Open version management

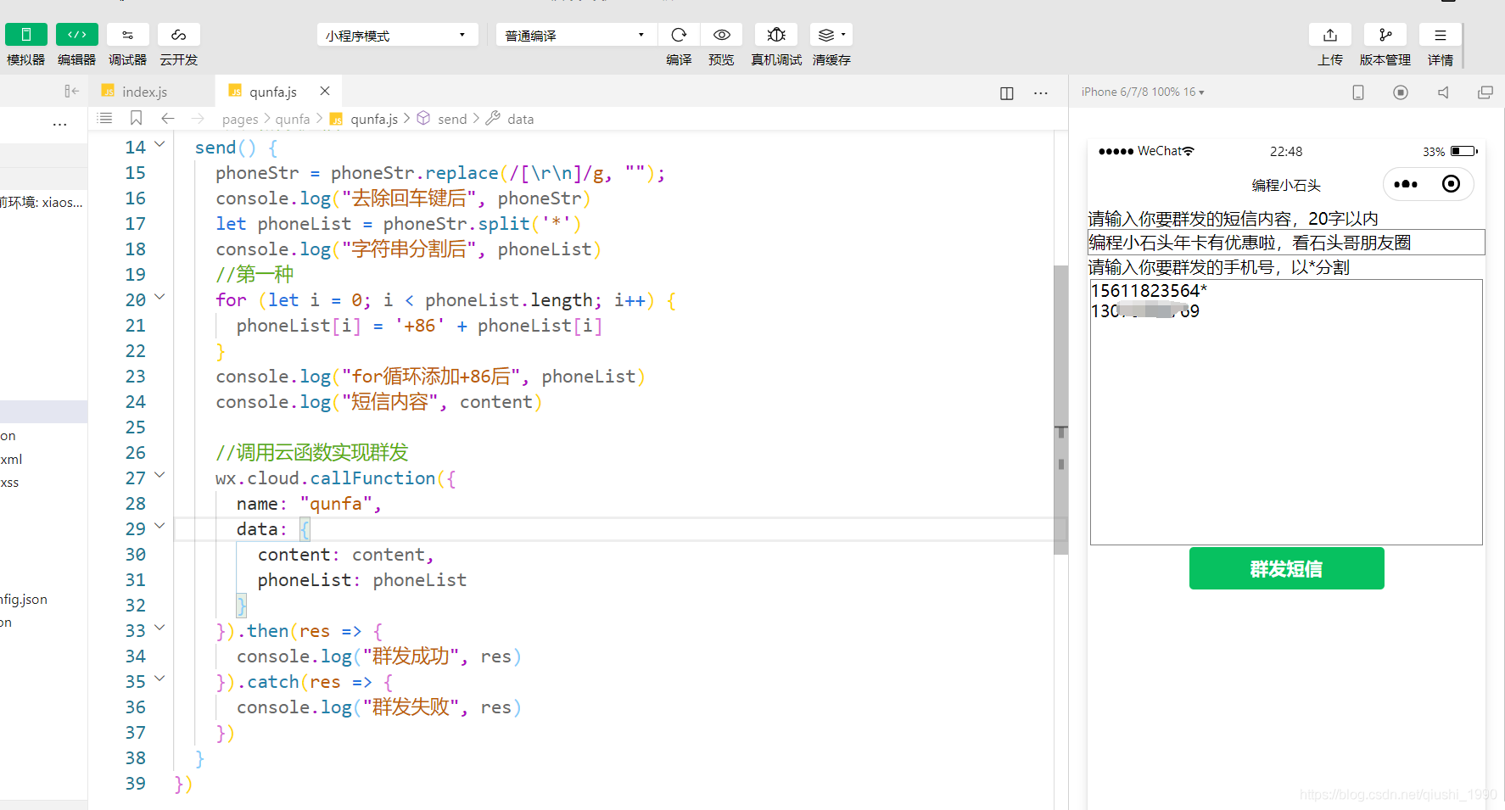pos(1385,35)
